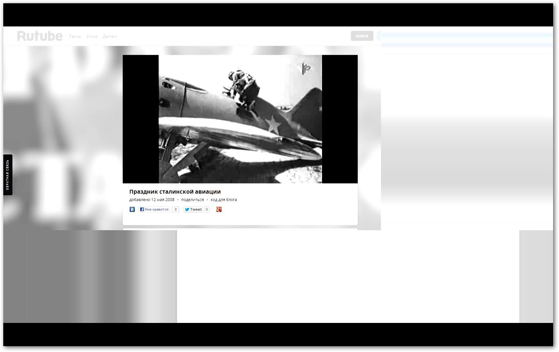Select the text добавлено 12 мая 2008
This screenshot has height=352, width=559.
click(152, 200)
